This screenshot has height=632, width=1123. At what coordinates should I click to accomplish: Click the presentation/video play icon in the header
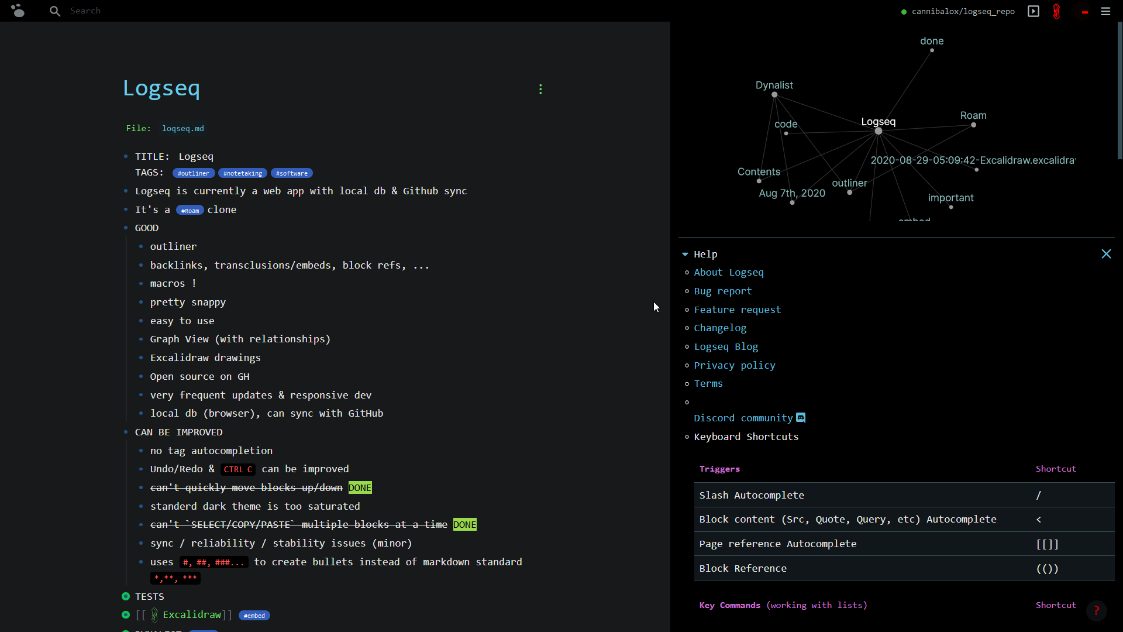(1033, 11)
